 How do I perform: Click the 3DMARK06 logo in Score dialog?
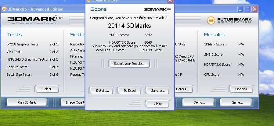[157, 9]
